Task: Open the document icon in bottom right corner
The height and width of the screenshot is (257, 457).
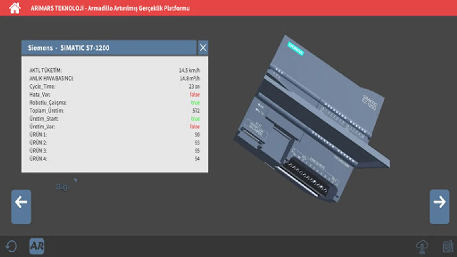Action: 448,247
